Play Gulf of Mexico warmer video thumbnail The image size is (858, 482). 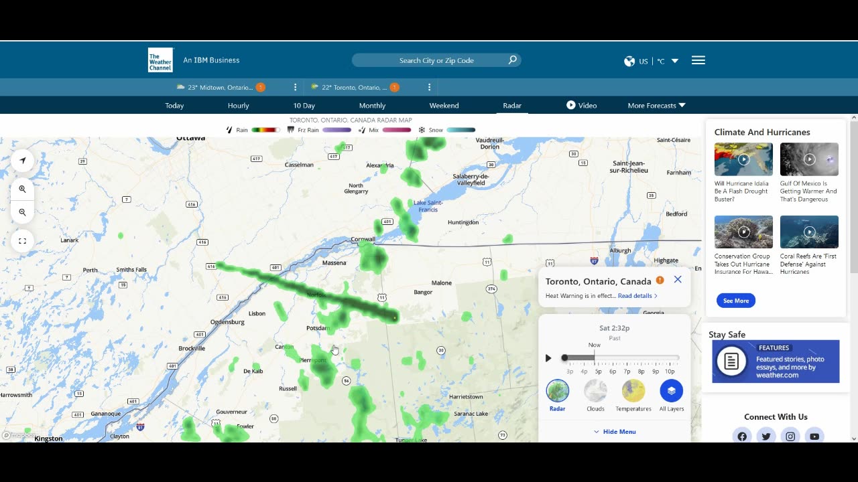(x=809, y=159)
